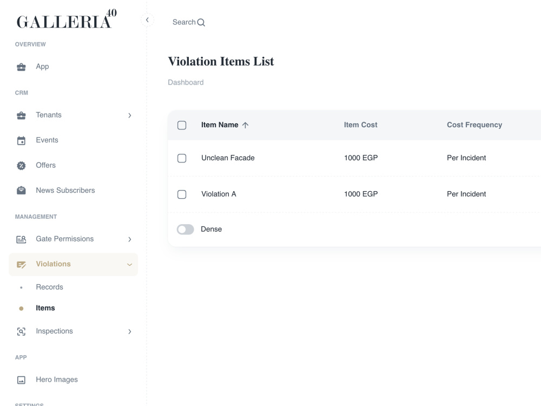The width and height of the screenshot is (541, 406).
Task: Click the Offers percent badge icon
Action: pos(21,166)
